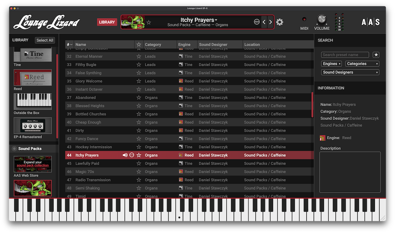Expand the Categories filter dropdown
Viewport: 395px width, 233px height.
[x=362, y=64]
